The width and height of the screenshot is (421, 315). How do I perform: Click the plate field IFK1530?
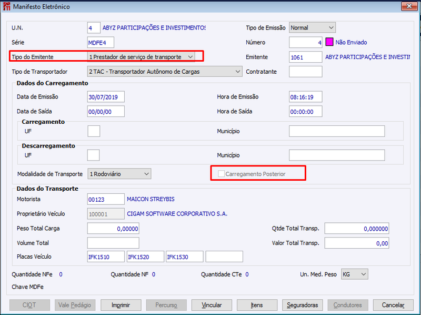tap(185, 257)
